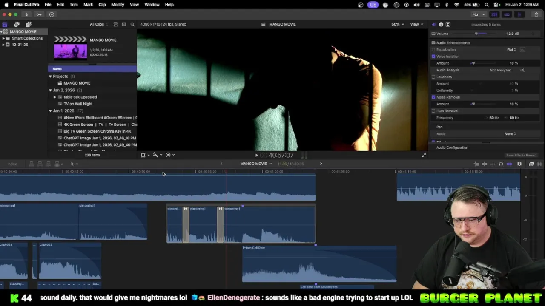Open the All Clips filter dropdown
545x306 pixels.
click(98, 24)
